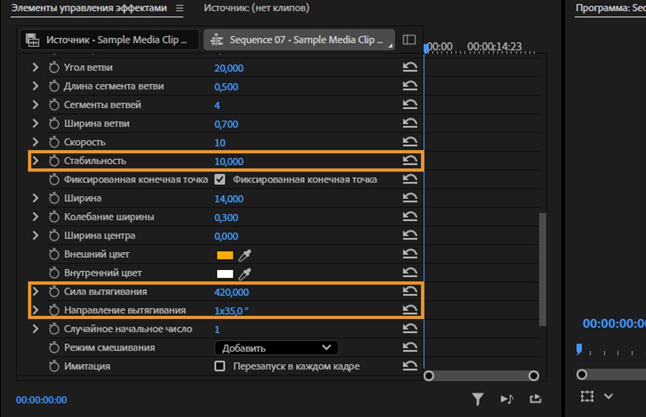The width and height of the screenshot is (646, 417).
Task: Open the Программа monitor tab
Action: click(x=610, y=8)
